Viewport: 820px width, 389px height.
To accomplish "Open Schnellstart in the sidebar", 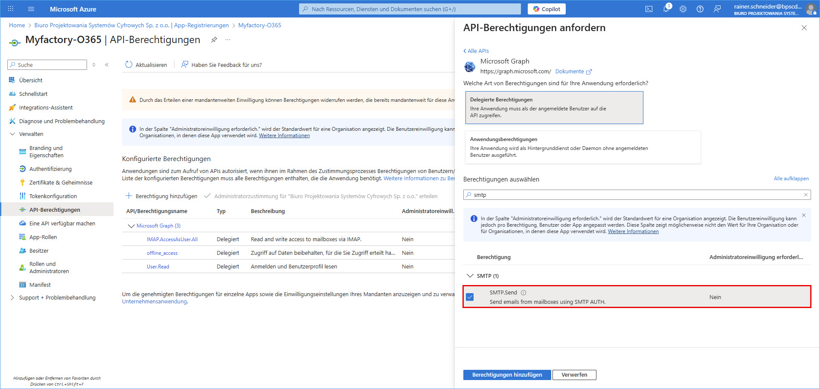I will (33, 94).
